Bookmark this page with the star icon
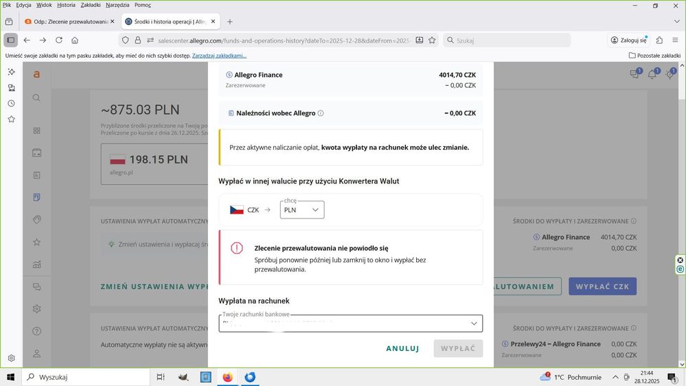Screen dimensions: 686x386 [432, 41]
